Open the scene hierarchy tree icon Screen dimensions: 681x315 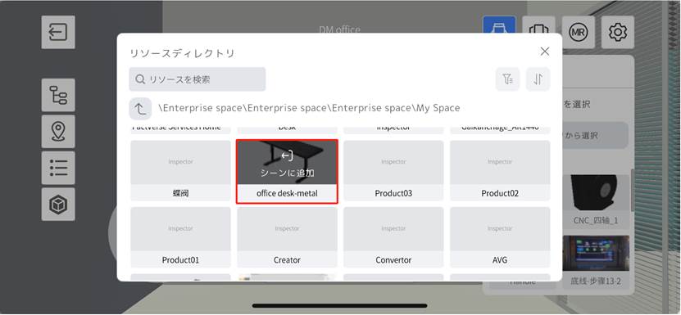pos(58,95)
